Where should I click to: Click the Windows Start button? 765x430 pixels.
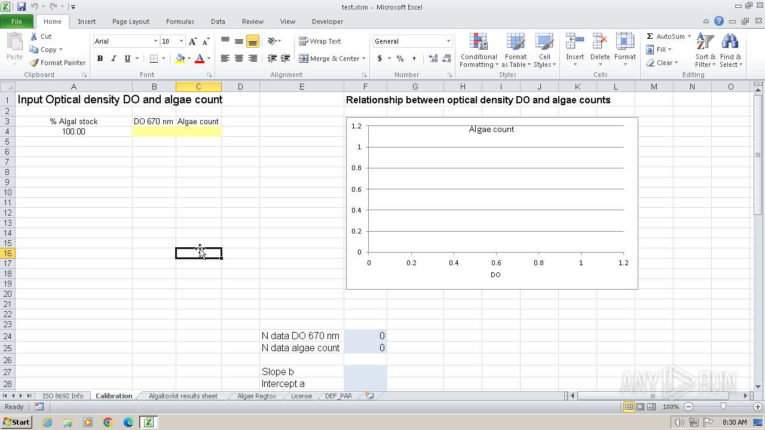tap(16, 422)
